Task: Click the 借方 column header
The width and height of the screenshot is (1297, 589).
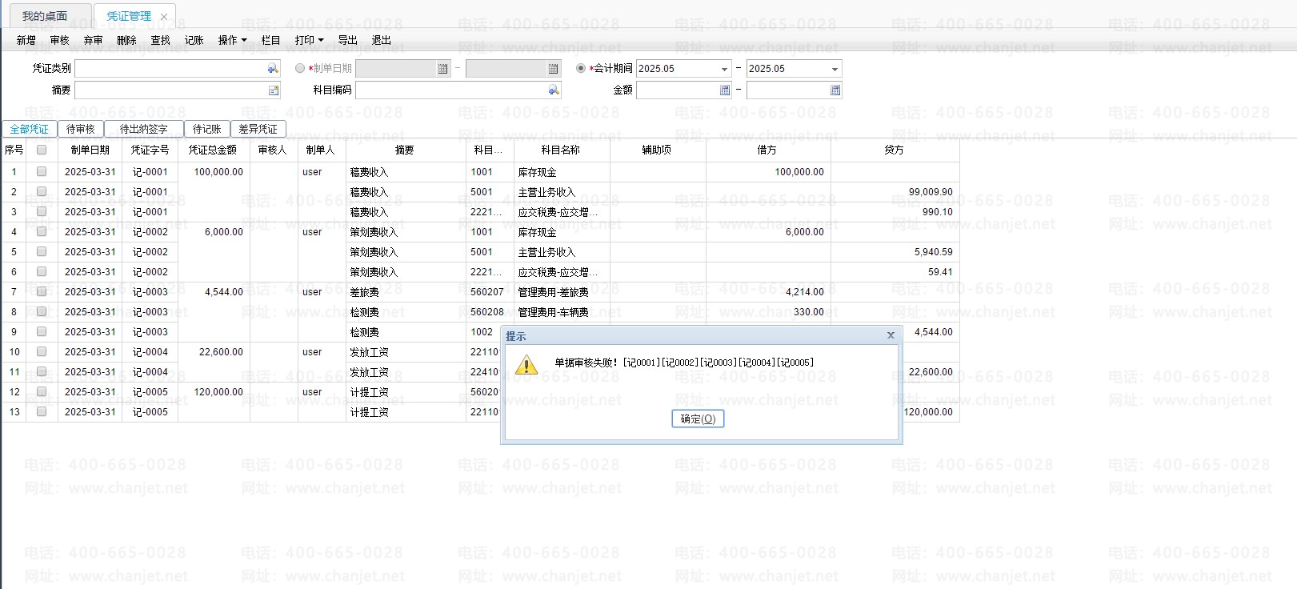Action: [x=768, y=150]
